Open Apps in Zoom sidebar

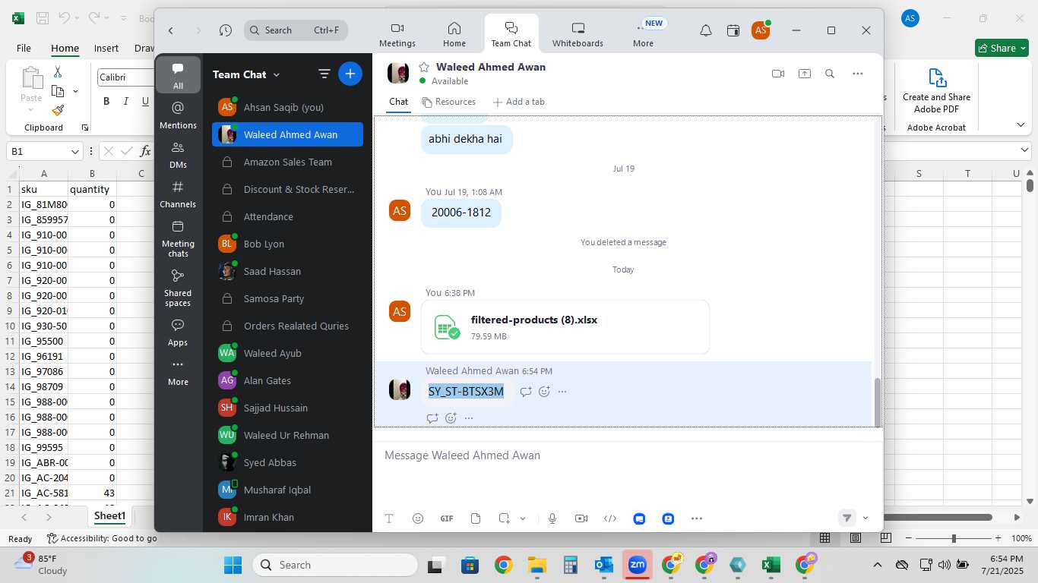tap(178, 332)
